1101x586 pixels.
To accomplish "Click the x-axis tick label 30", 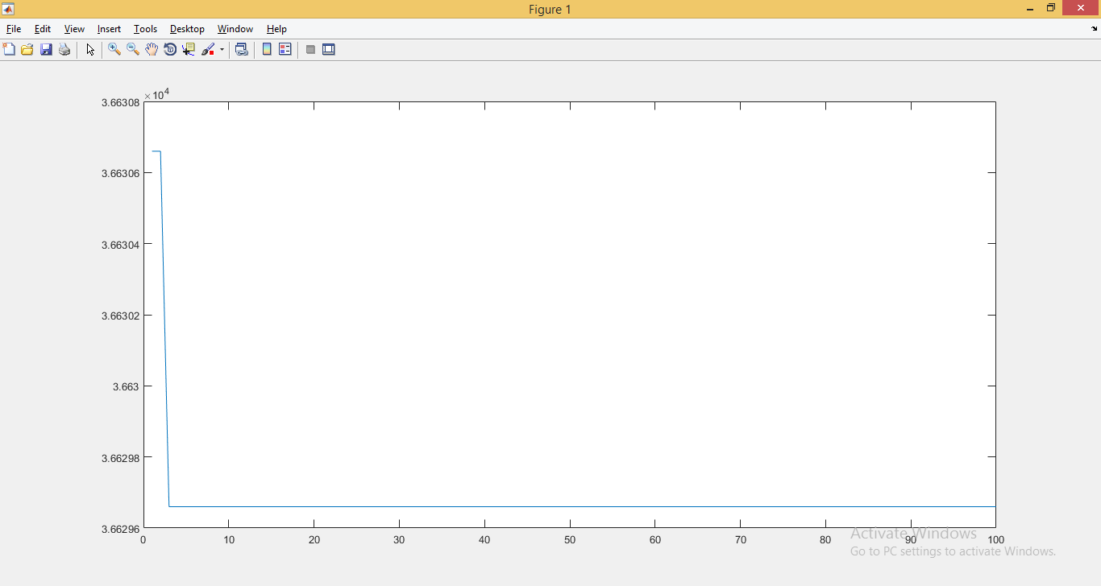I will (399, 540).
